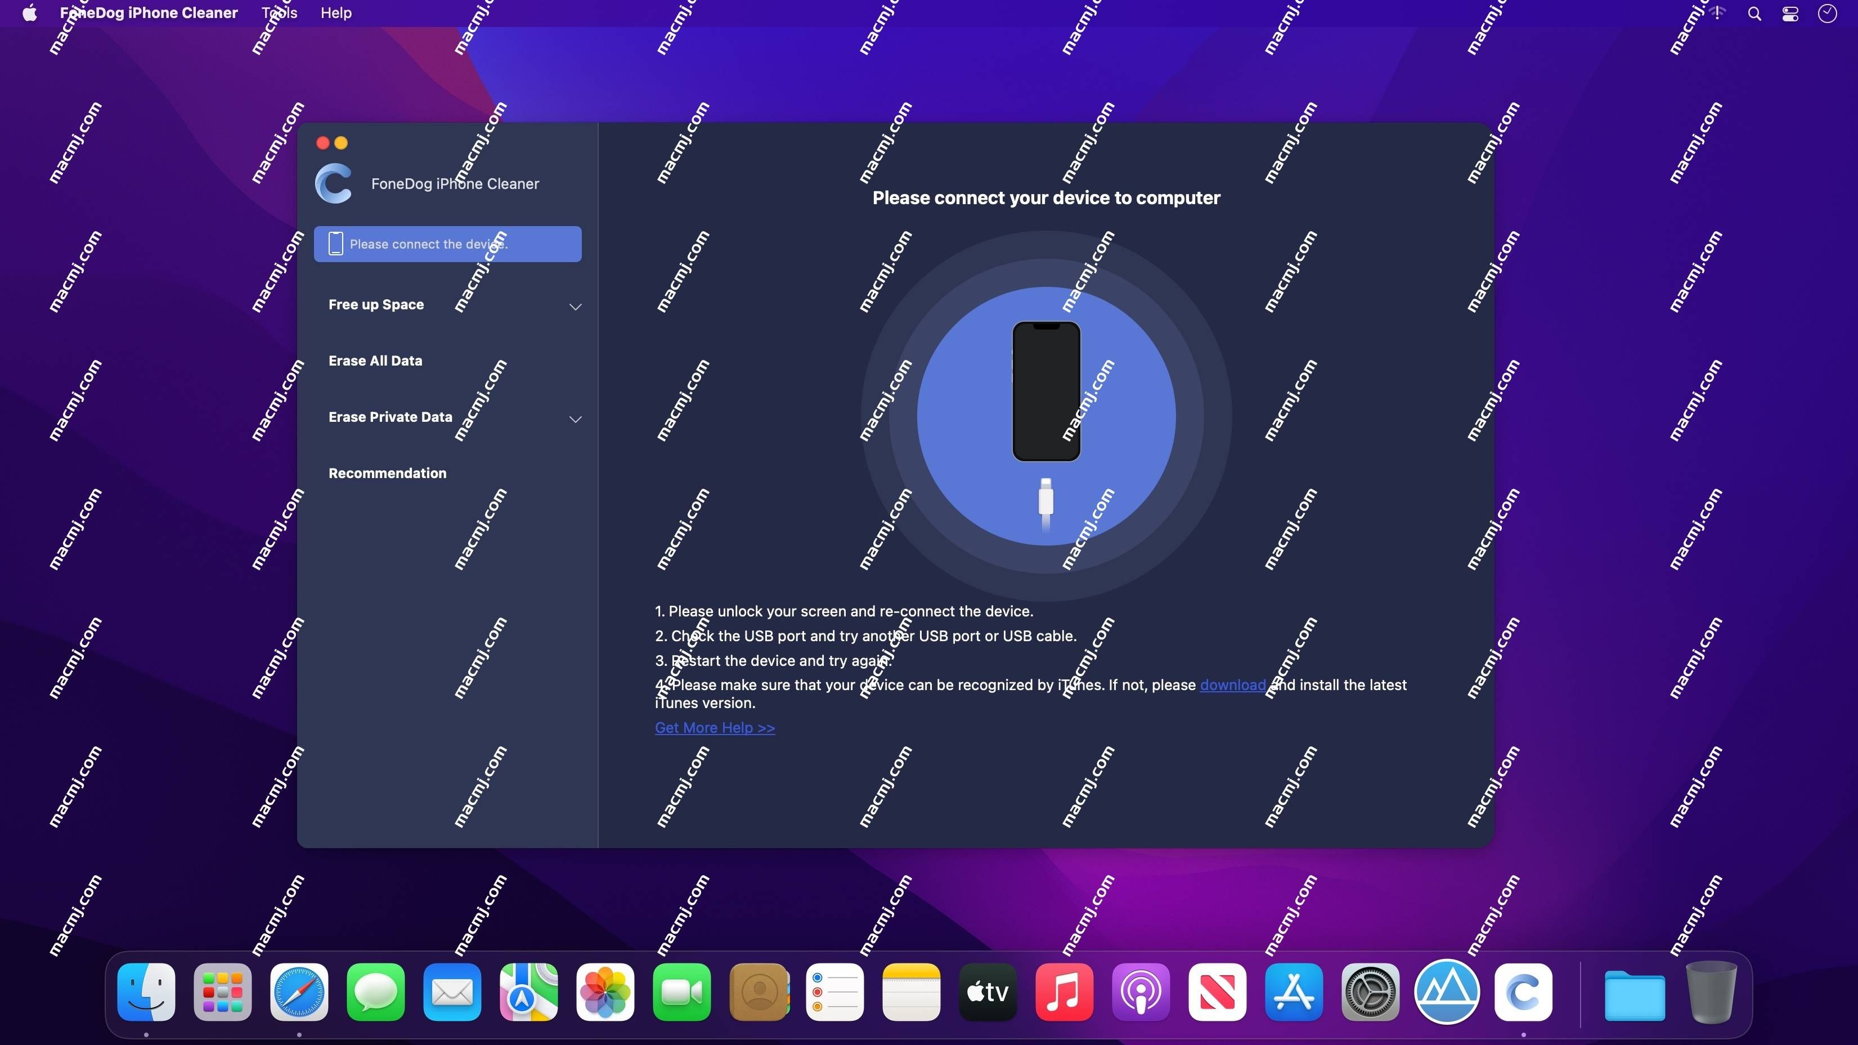
Task: Open Apple TV from the Dock
Action: coord(988,992)
